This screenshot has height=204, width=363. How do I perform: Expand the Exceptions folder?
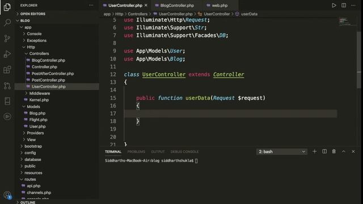click(57, 40)
